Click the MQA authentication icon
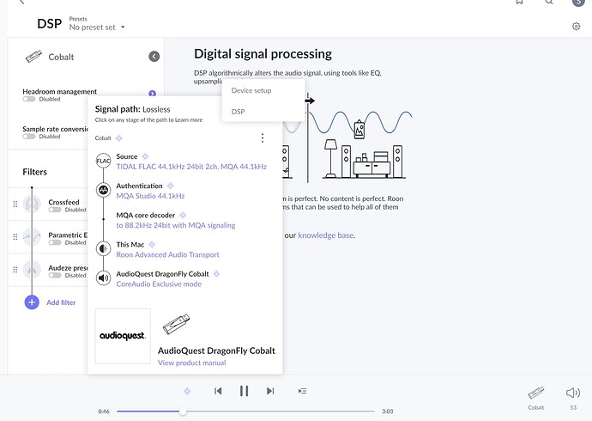Screen dimensions: 592x421 tap(103, 190)
